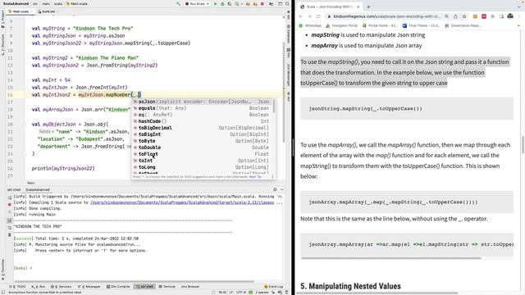
Task: Select toLong from the completion list
Action: click(202, 167)
